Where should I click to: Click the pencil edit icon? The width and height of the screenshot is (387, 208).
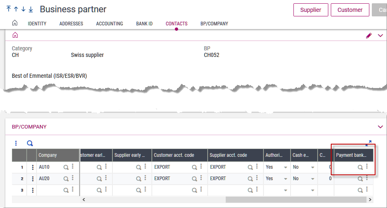click(369, 36)
